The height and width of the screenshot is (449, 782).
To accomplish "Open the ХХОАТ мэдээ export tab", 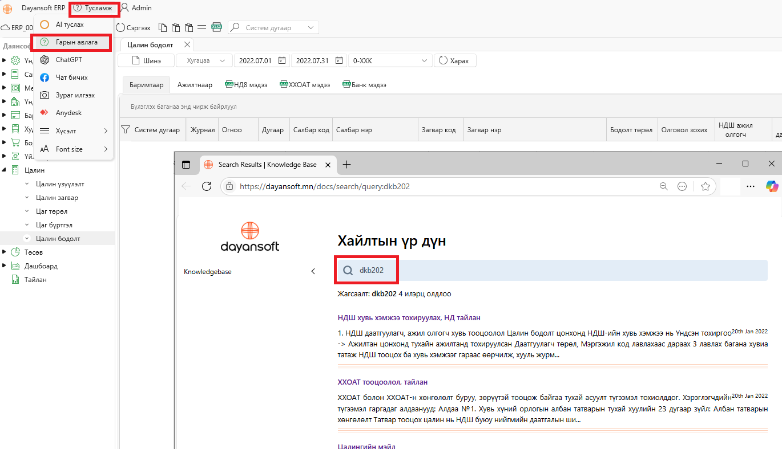I will point(305,85).
